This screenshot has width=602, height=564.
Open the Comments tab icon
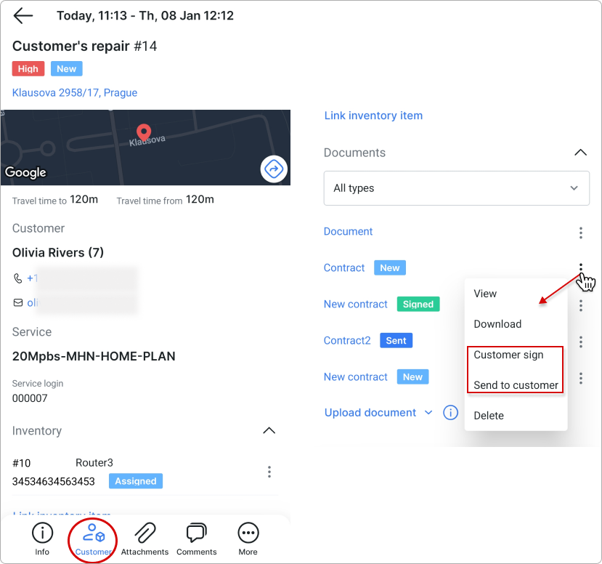[196, 533]
